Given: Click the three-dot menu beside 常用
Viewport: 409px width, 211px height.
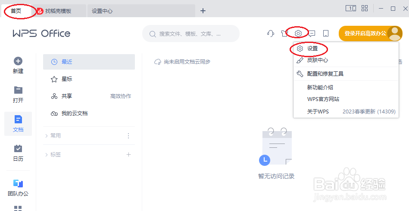Looking at the screenshot, I should pyautogui.click(x=128, y=135).
